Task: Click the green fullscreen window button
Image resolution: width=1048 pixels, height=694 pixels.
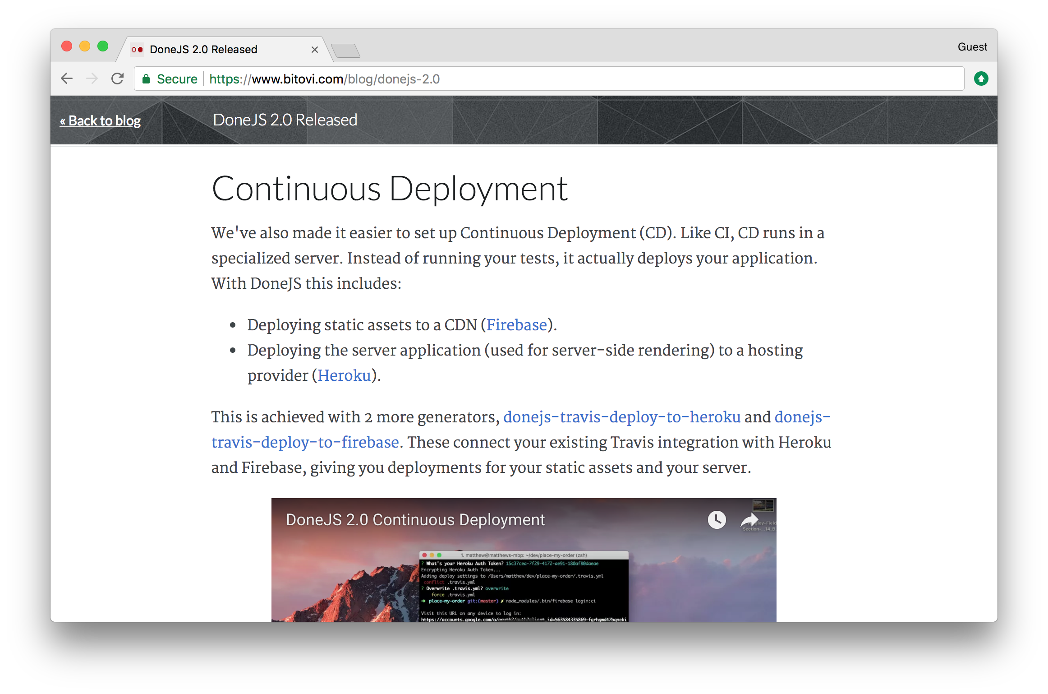Action: [x=103, y=46]
